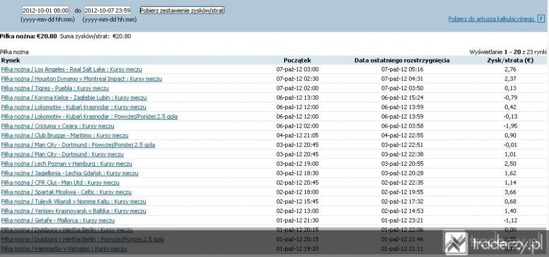
Task: Click the Rynek column header
Action: tap(11, 60)
